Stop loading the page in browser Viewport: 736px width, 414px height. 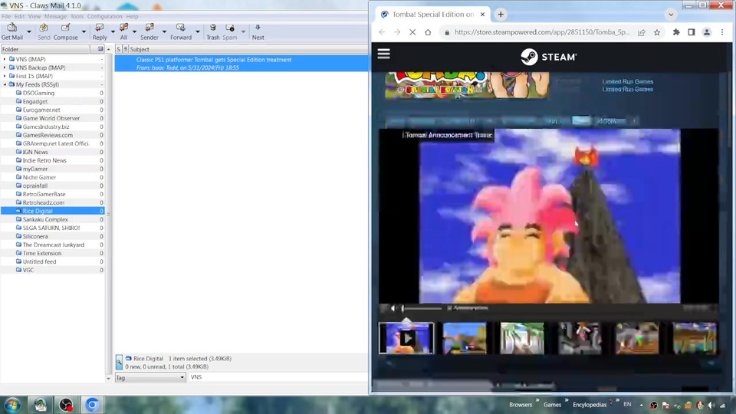(x=412, y=32)
